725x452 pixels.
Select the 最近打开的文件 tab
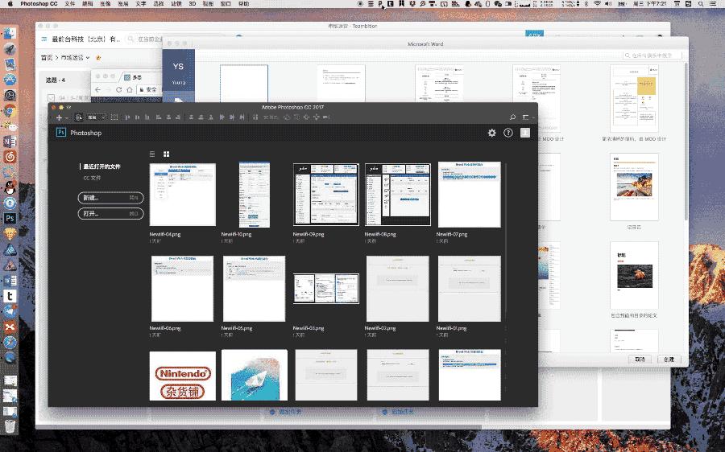click(101, 166)
